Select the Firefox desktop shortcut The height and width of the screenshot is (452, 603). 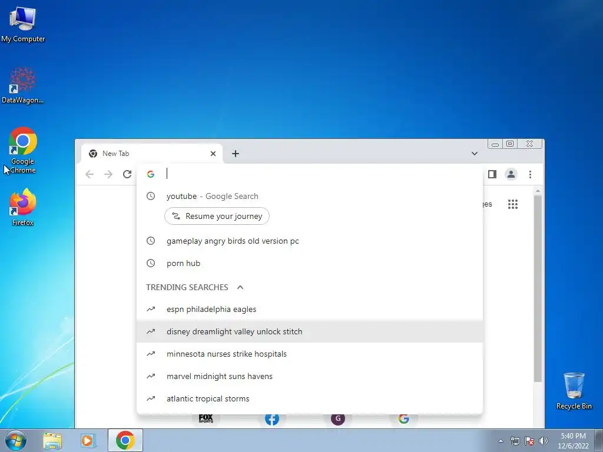coord(23,207)
